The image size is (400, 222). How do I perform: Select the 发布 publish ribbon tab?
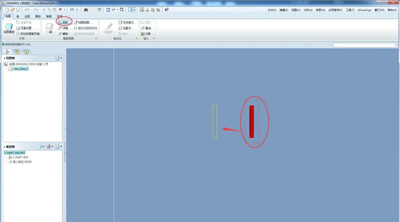pos(60,16)
